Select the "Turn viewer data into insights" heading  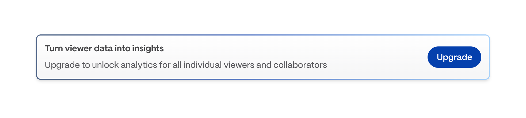pyautogui.click(x=104, y=49)
